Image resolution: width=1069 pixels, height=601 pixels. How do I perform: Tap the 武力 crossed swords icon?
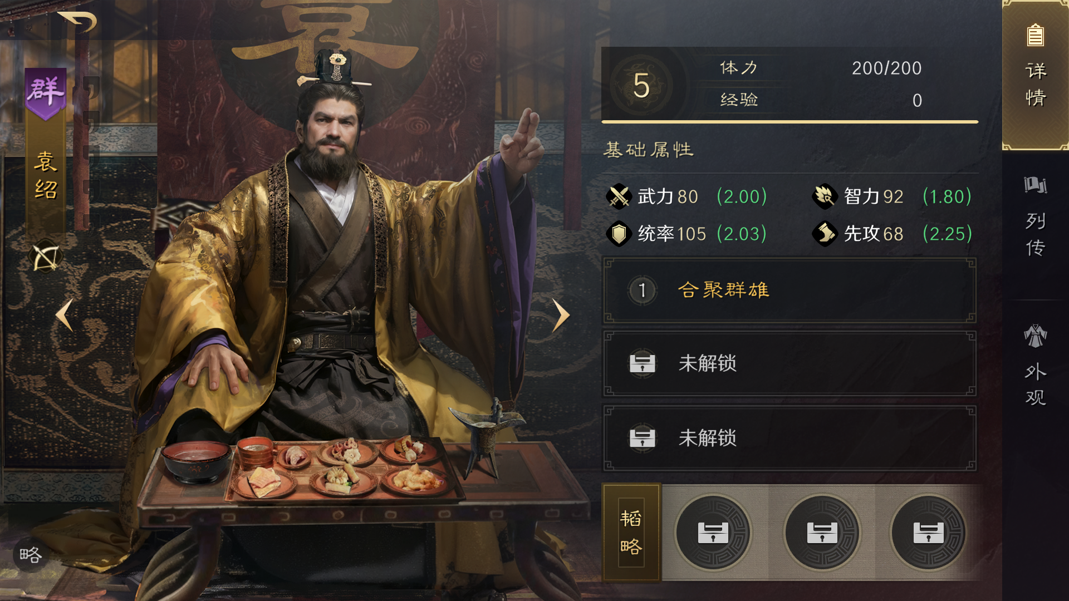(619, 196)
